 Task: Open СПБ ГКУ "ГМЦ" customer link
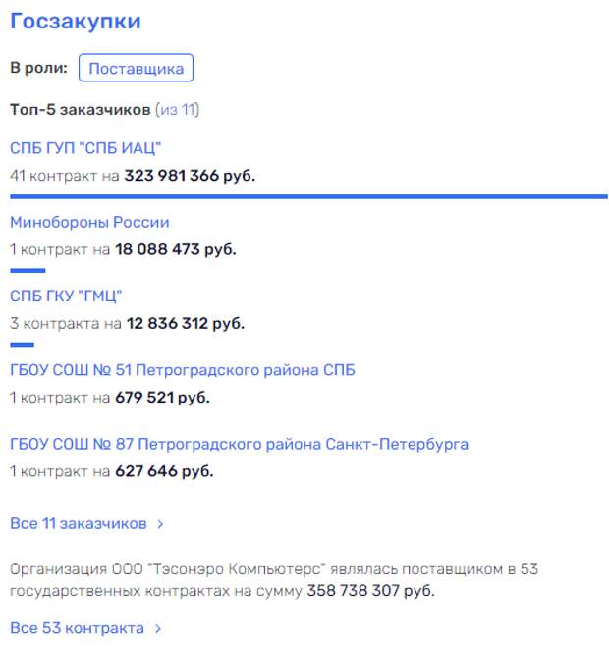coord(66,296)
